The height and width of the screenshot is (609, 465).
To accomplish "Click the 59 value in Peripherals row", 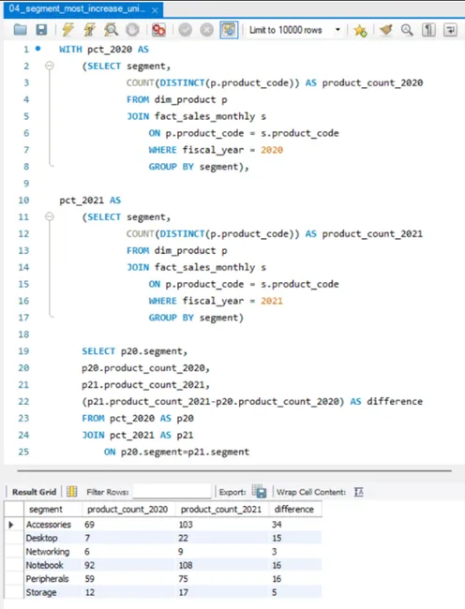I will tap(89, 579).
